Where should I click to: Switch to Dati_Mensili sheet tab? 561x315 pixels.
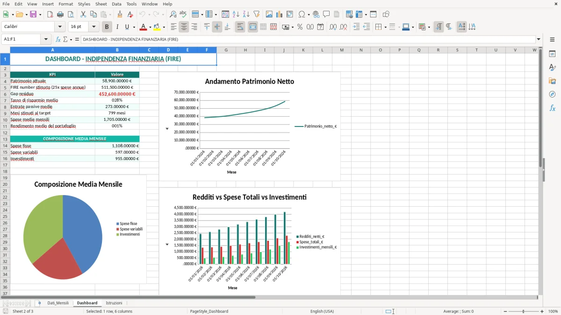click(x=58, y=303)
